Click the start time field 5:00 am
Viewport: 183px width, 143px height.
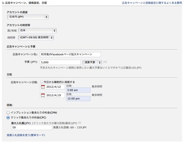78,90
